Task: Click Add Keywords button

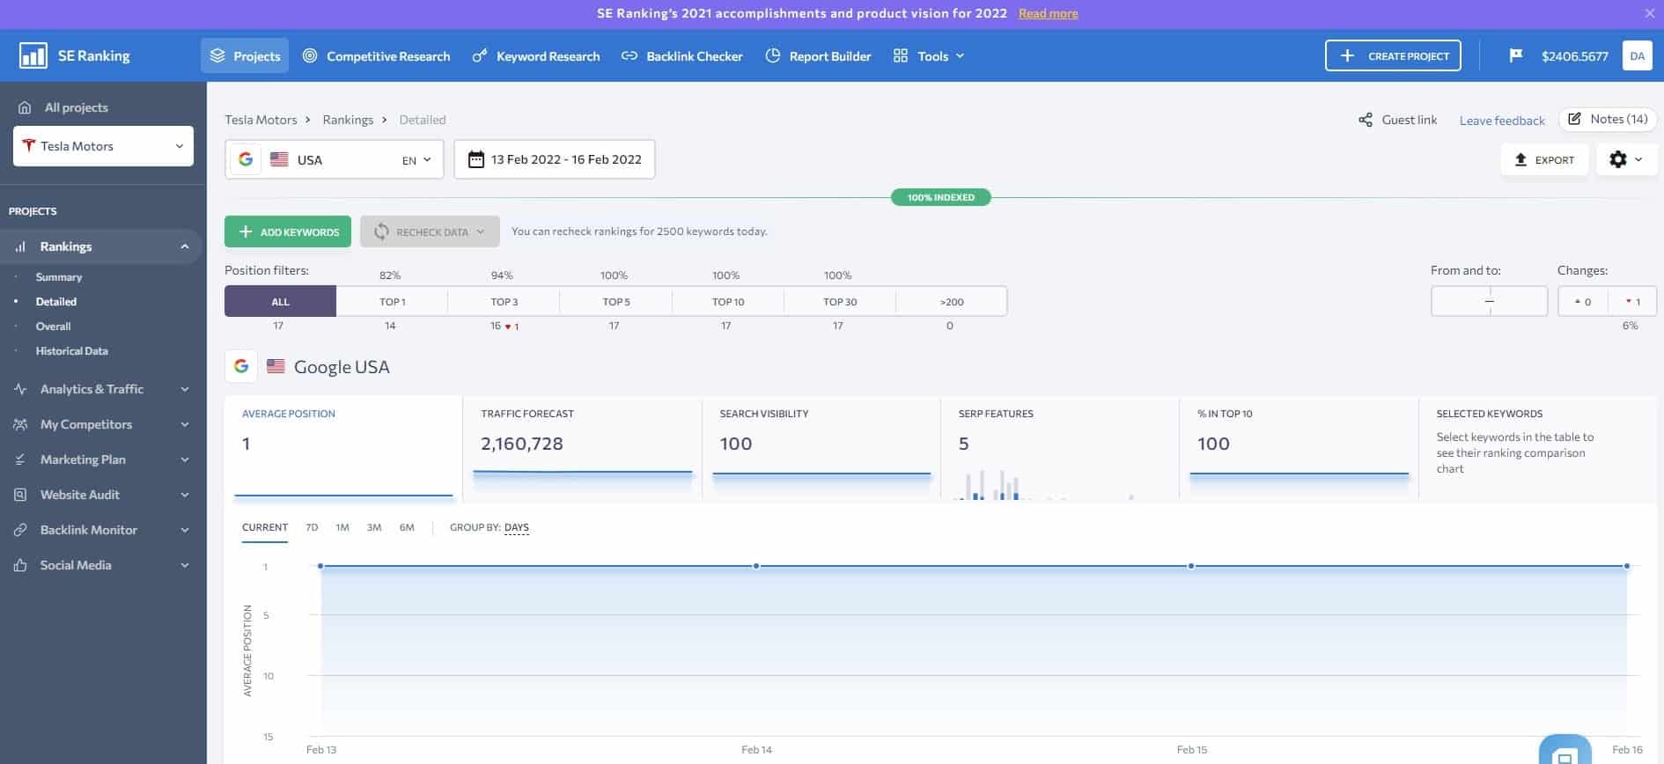Action: coord(288,231)
